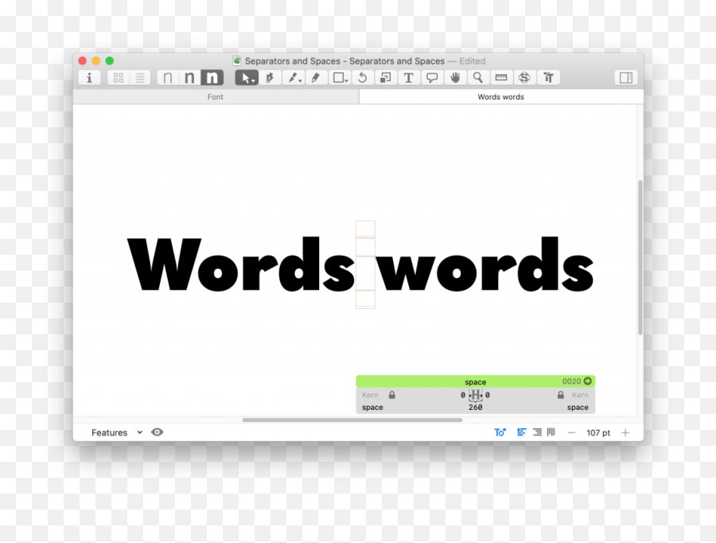
Task: Click the left sidebearing value 0
Action: [462, 395]
